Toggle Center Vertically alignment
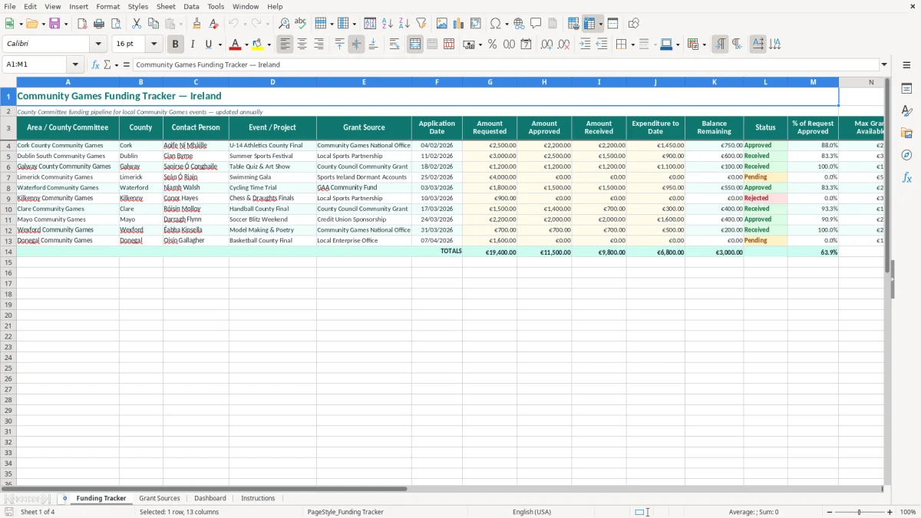Image resolution: width=921 pixels, height=518 pixels. 356,45
